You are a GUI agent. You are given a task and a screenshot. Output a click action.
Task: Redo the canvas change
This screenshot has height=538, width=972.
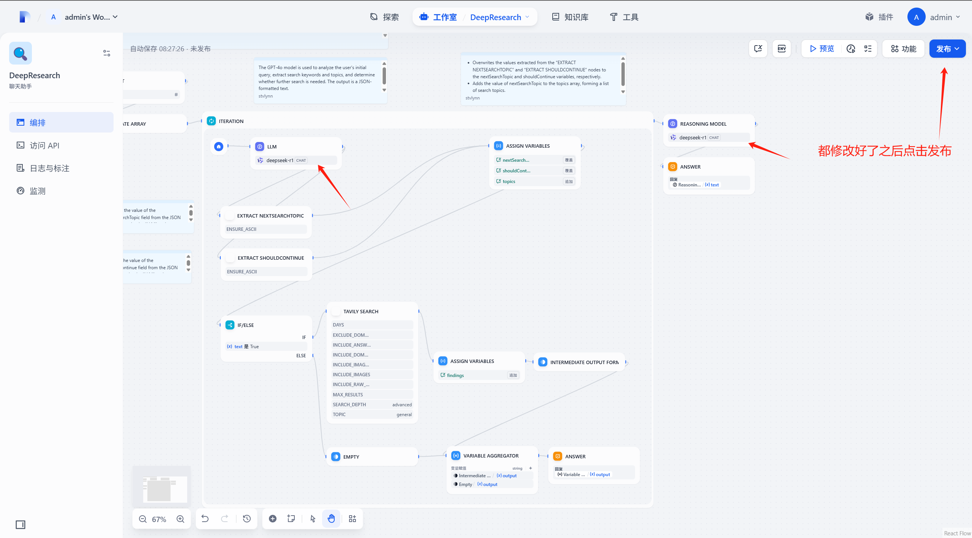225,519
